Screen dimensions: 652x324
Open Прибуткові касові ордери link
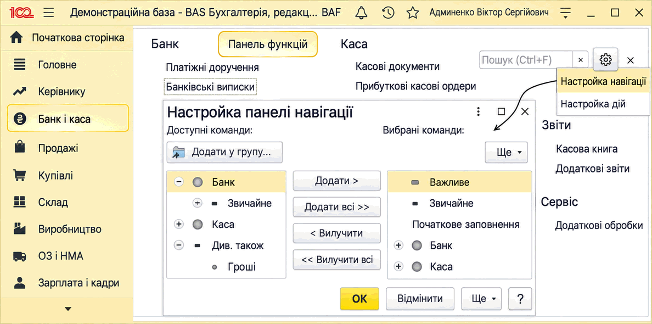pos(415,86)
